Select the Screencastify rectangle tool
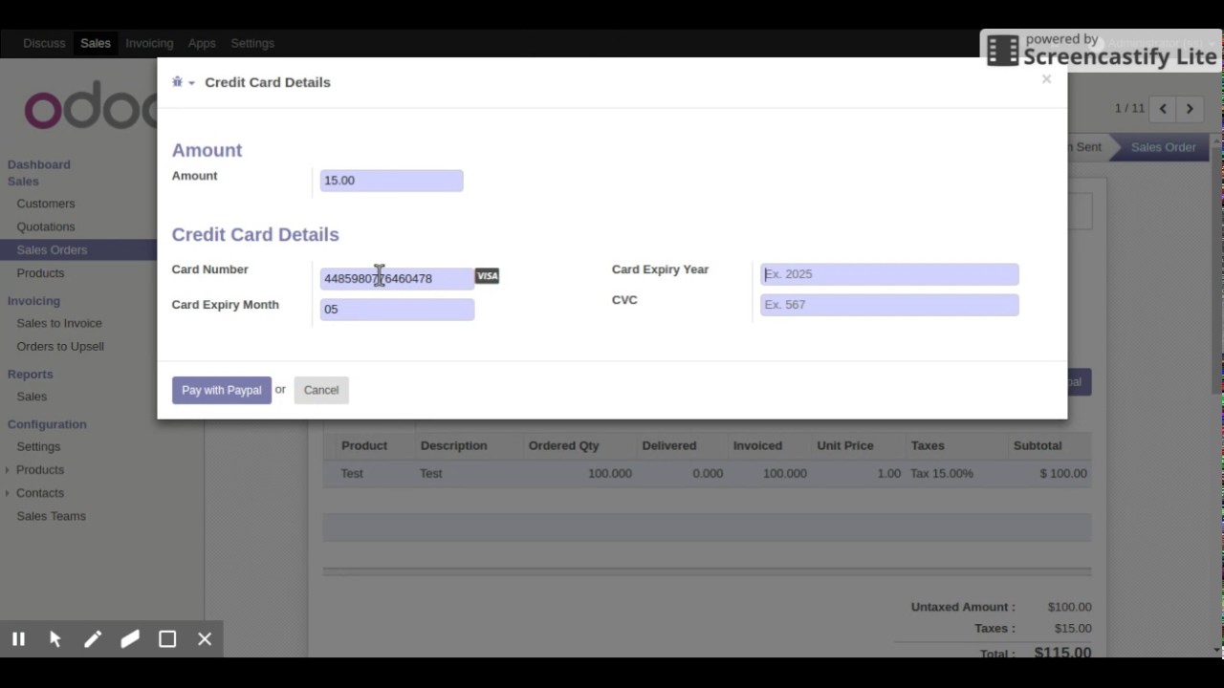The height and width of the screenshot is (688, 1224). [x=167, y=639]
